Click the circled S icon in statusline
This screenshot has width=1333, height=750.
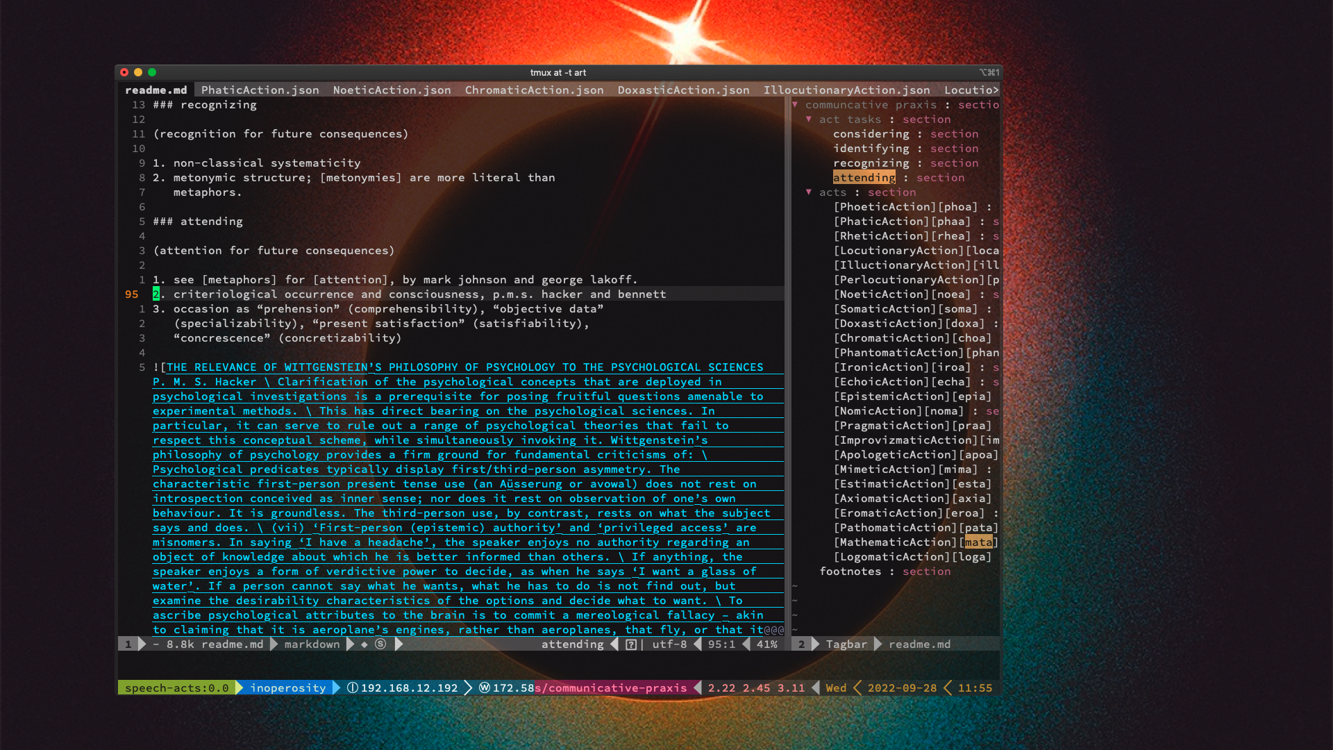(x=380, y=644)
